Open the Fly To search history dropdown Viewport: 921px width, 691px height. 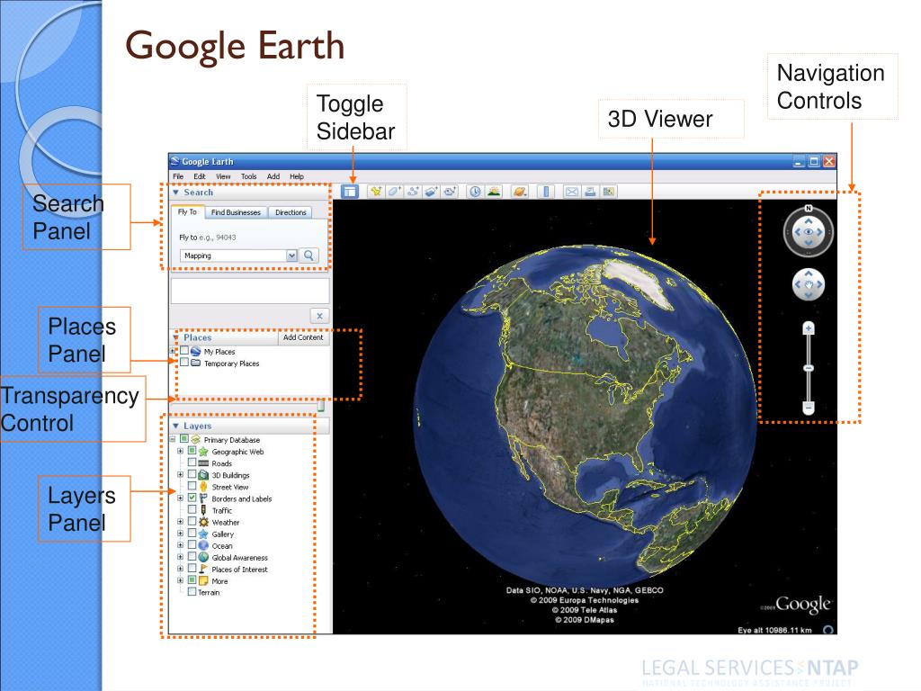pos(292,256)
